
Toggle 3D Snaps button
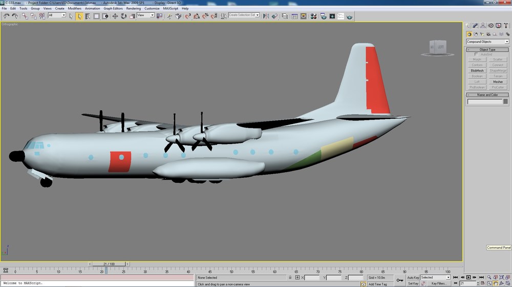tap(188, 16)
